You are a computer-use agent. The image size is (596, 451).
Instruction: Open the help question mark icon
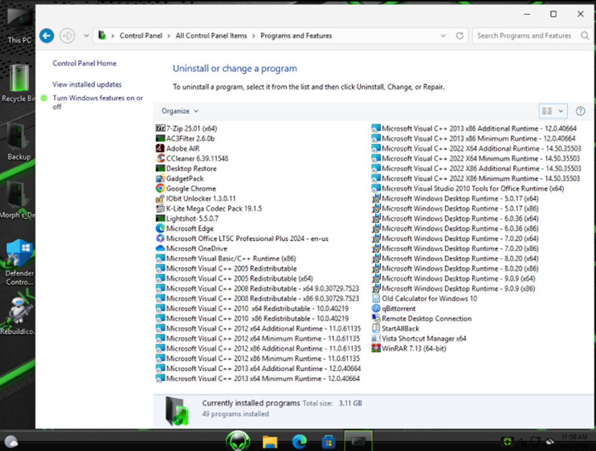[x=581, y=111]
